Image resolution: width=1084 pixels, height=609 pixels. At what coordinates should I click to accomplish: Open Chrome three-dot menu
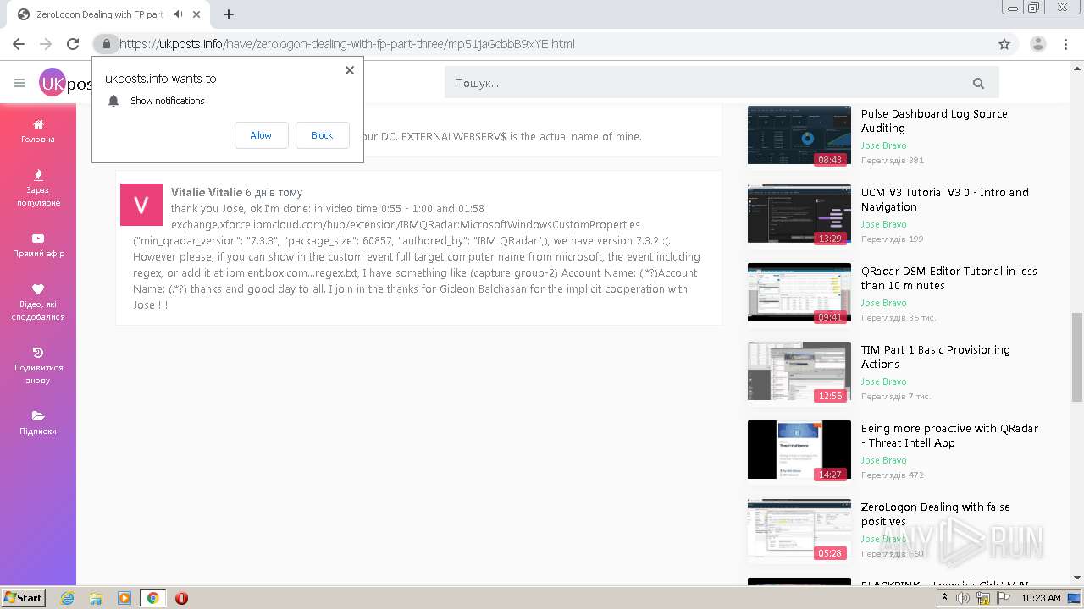pyautogui.click(x=1066, y=44)
